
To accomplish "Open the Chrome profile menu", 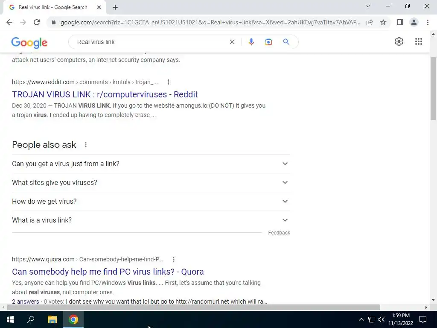I will coord(414,22).
